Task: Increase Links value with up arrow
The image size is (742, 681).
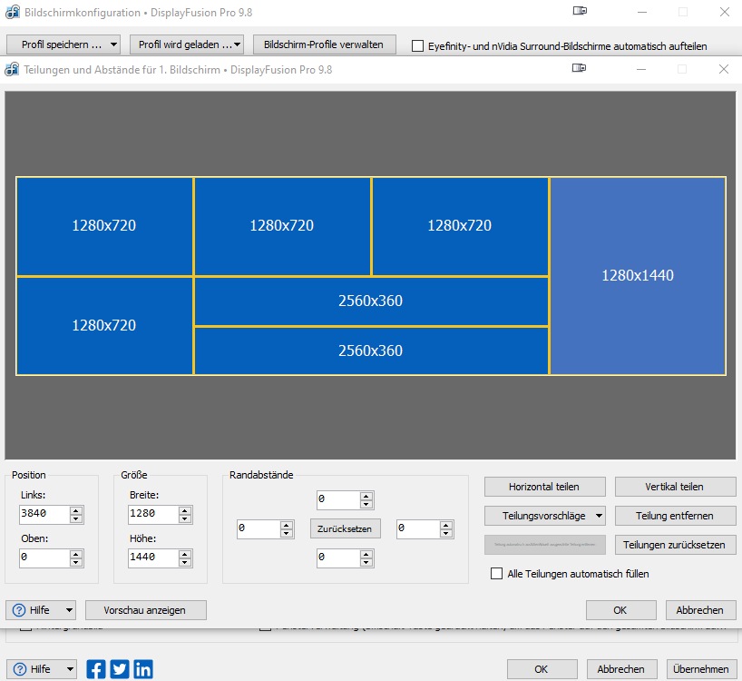Action: (x=76, y=510)
